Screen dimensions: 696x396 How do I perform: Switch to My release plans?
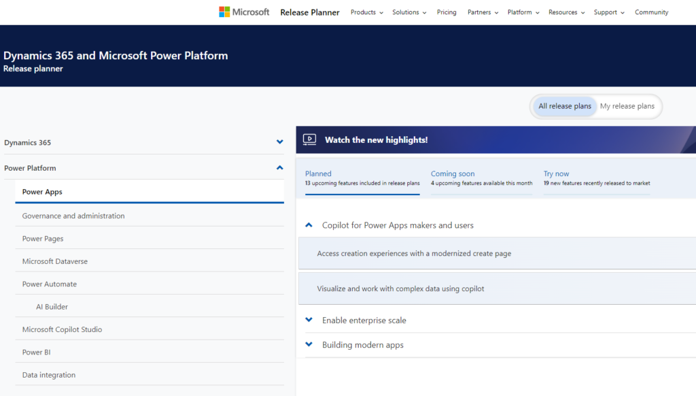(x=627, y=106)
